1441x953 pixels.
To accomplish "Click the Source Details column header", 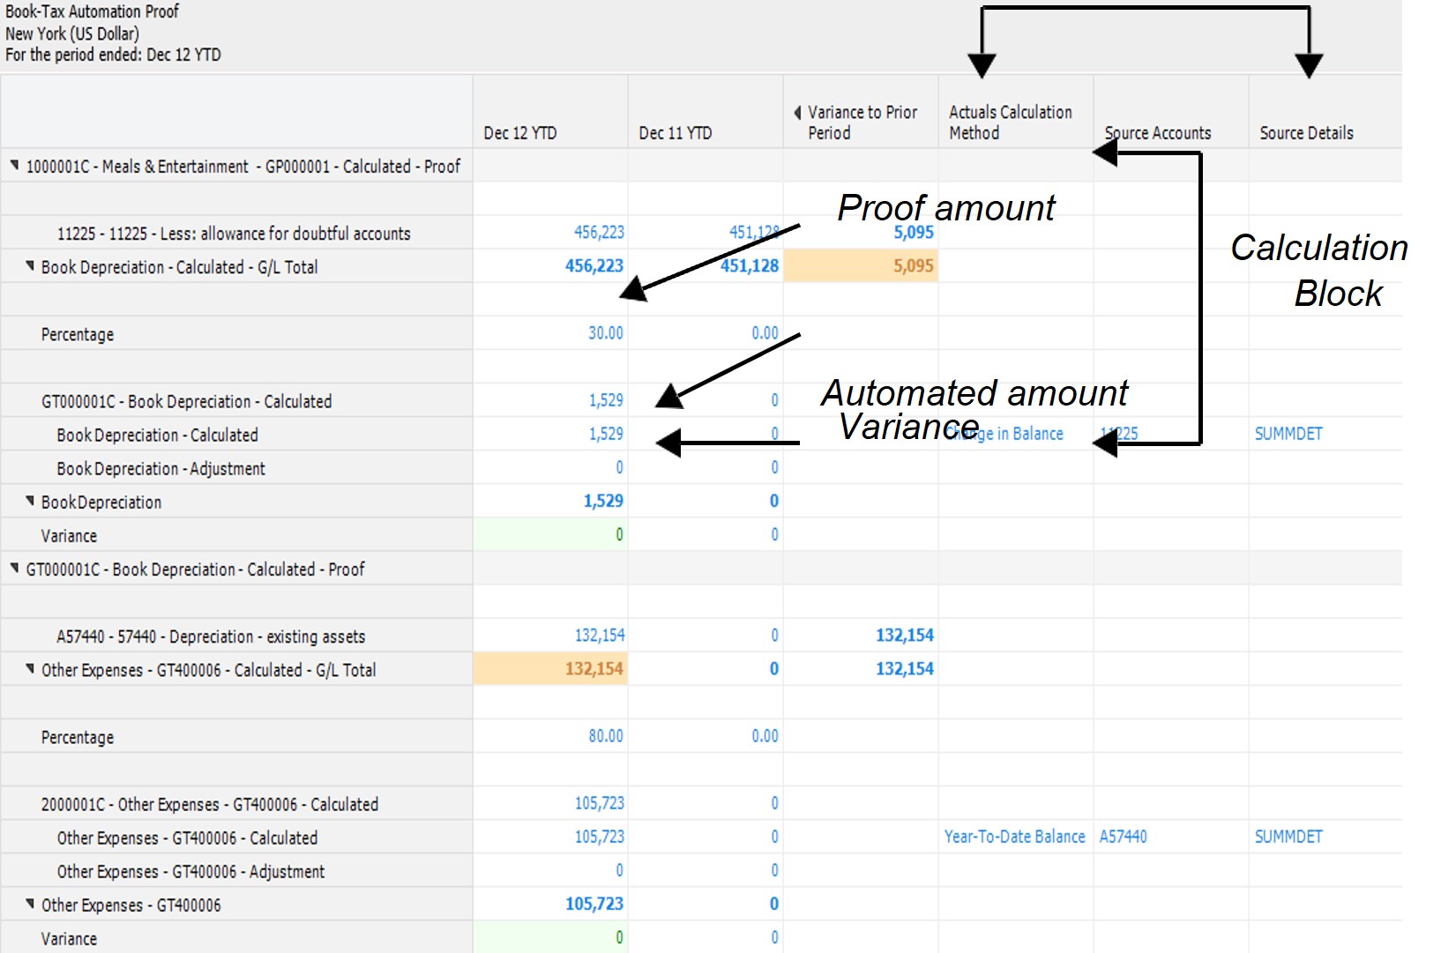I will coord(1305,133).
